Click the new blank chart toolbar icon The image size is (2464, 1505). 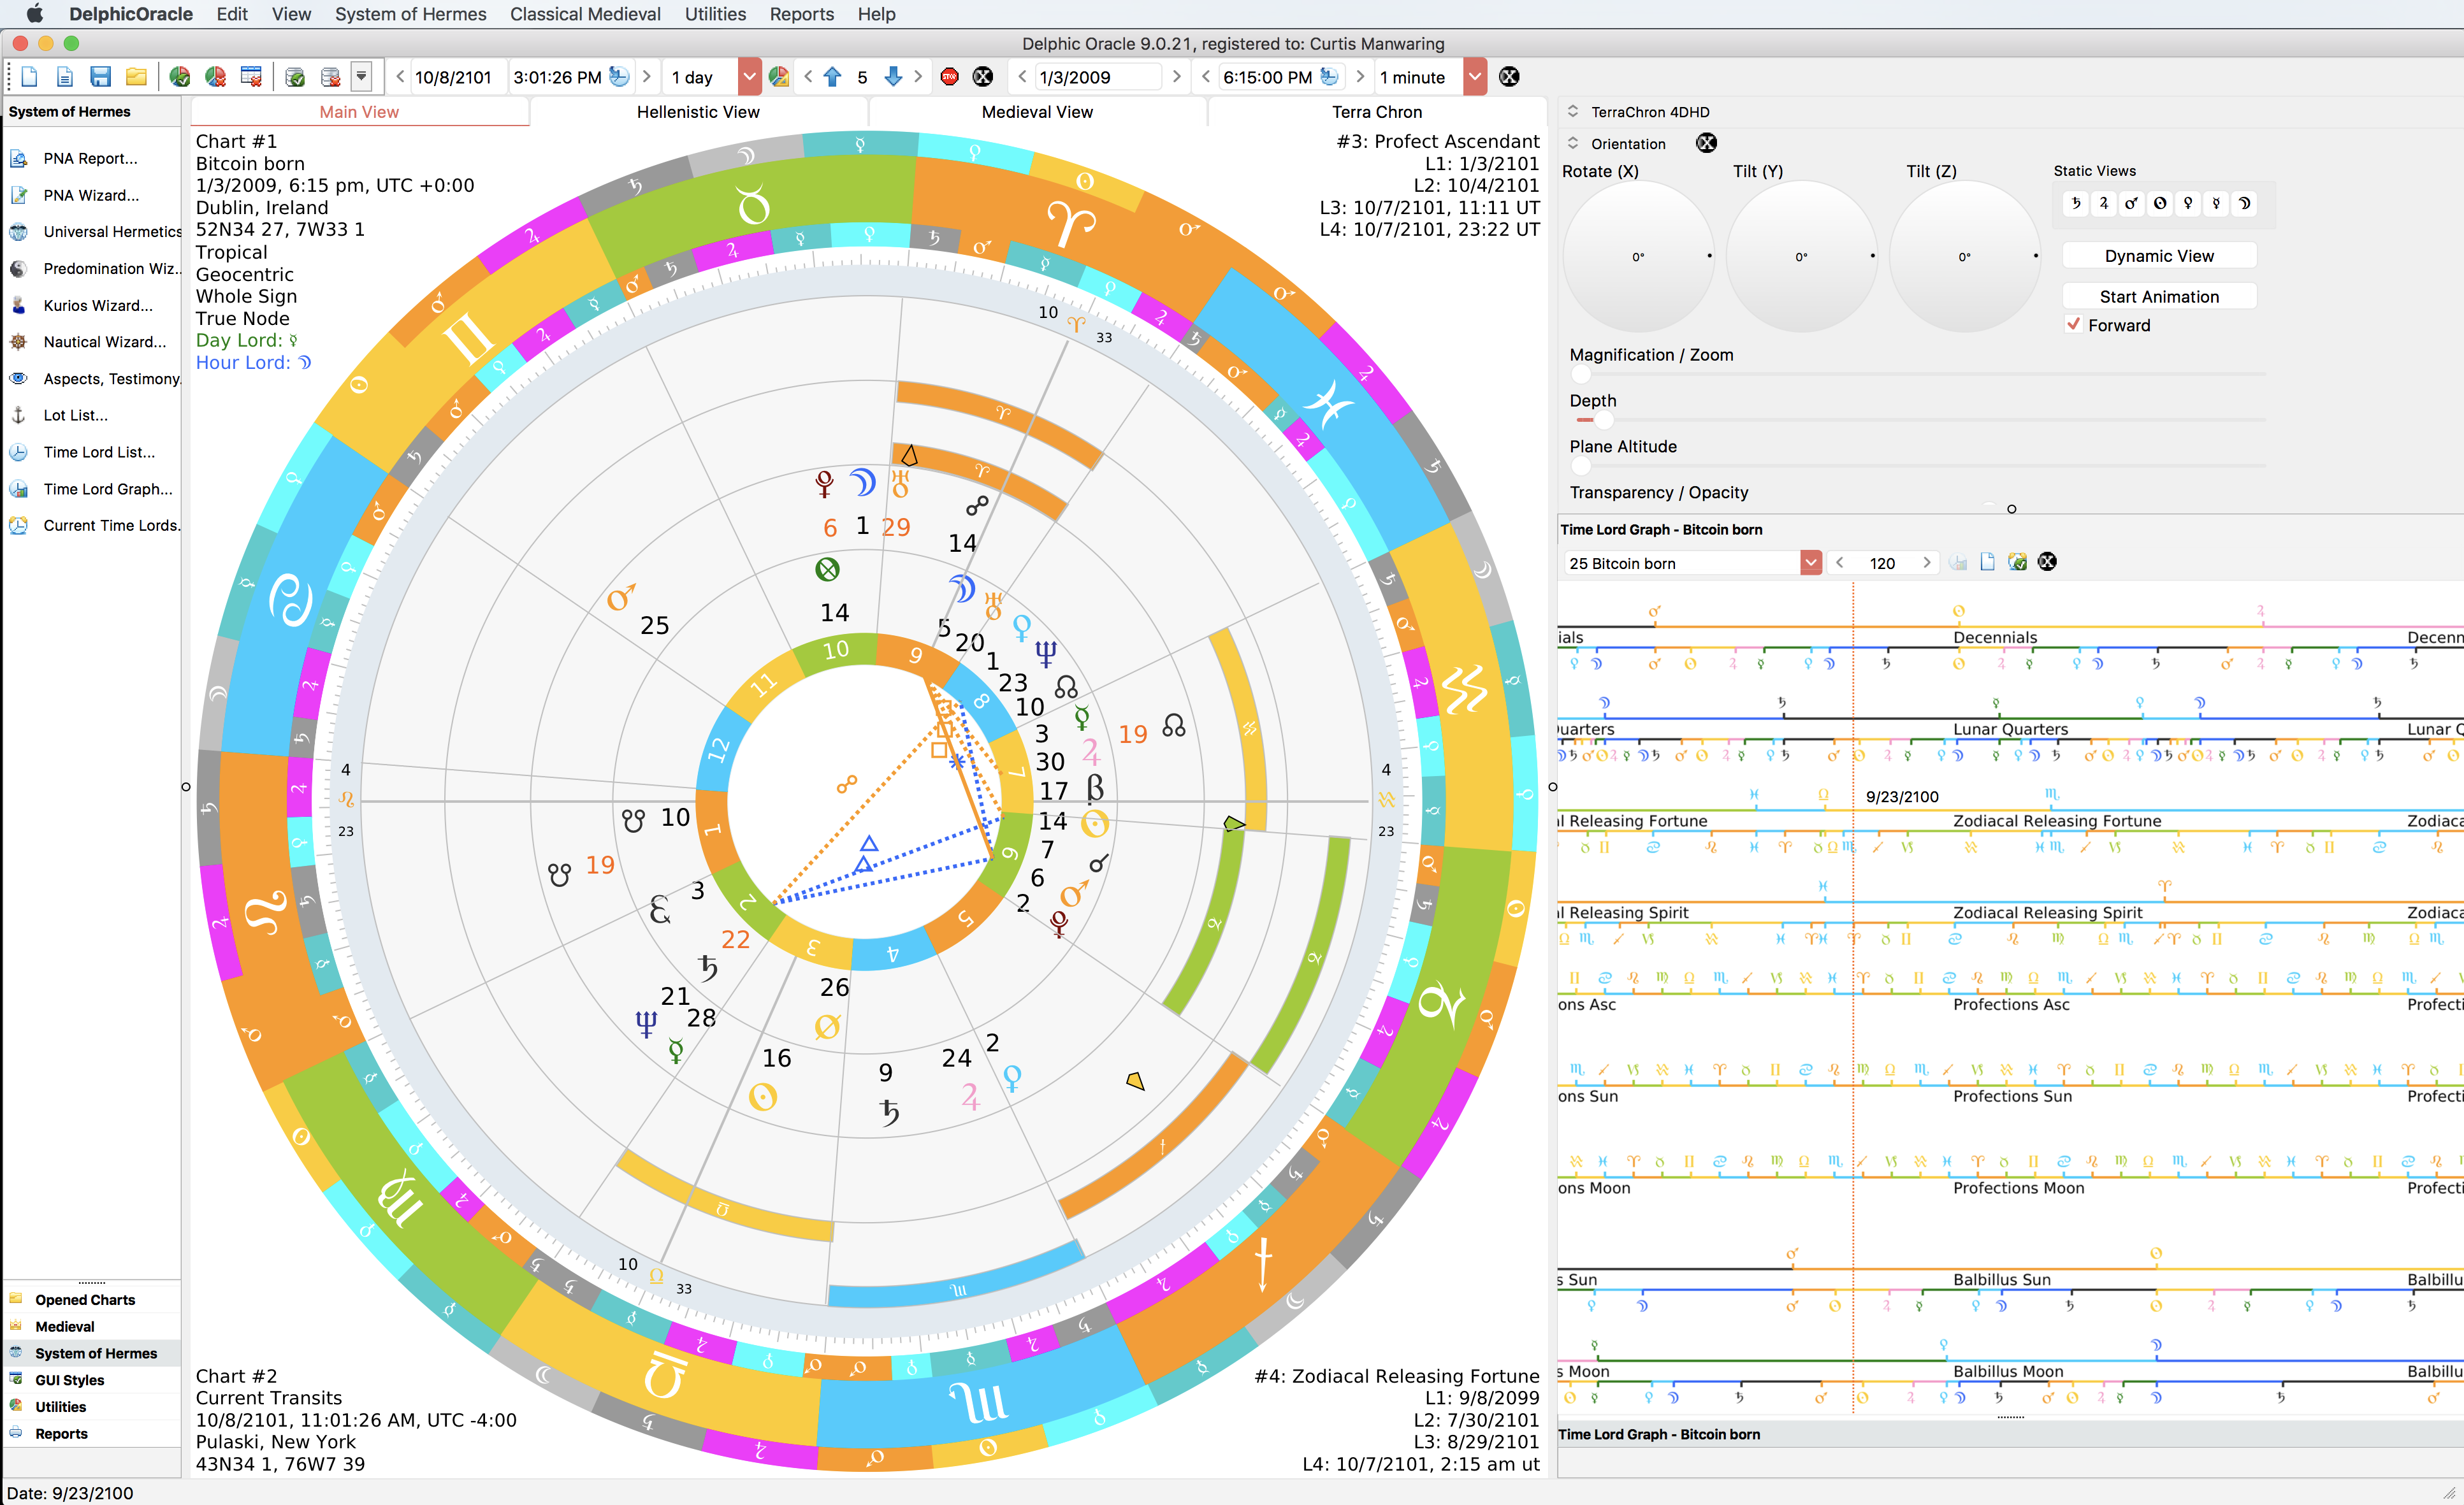29,77
